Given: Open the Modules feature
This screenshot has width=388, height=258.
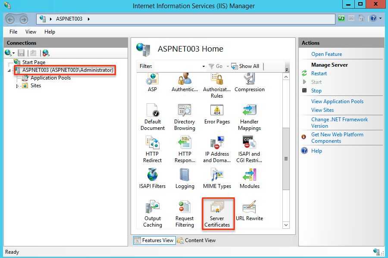Looking at the screenshot, I should pyautogui.click(x=250, y=178).
